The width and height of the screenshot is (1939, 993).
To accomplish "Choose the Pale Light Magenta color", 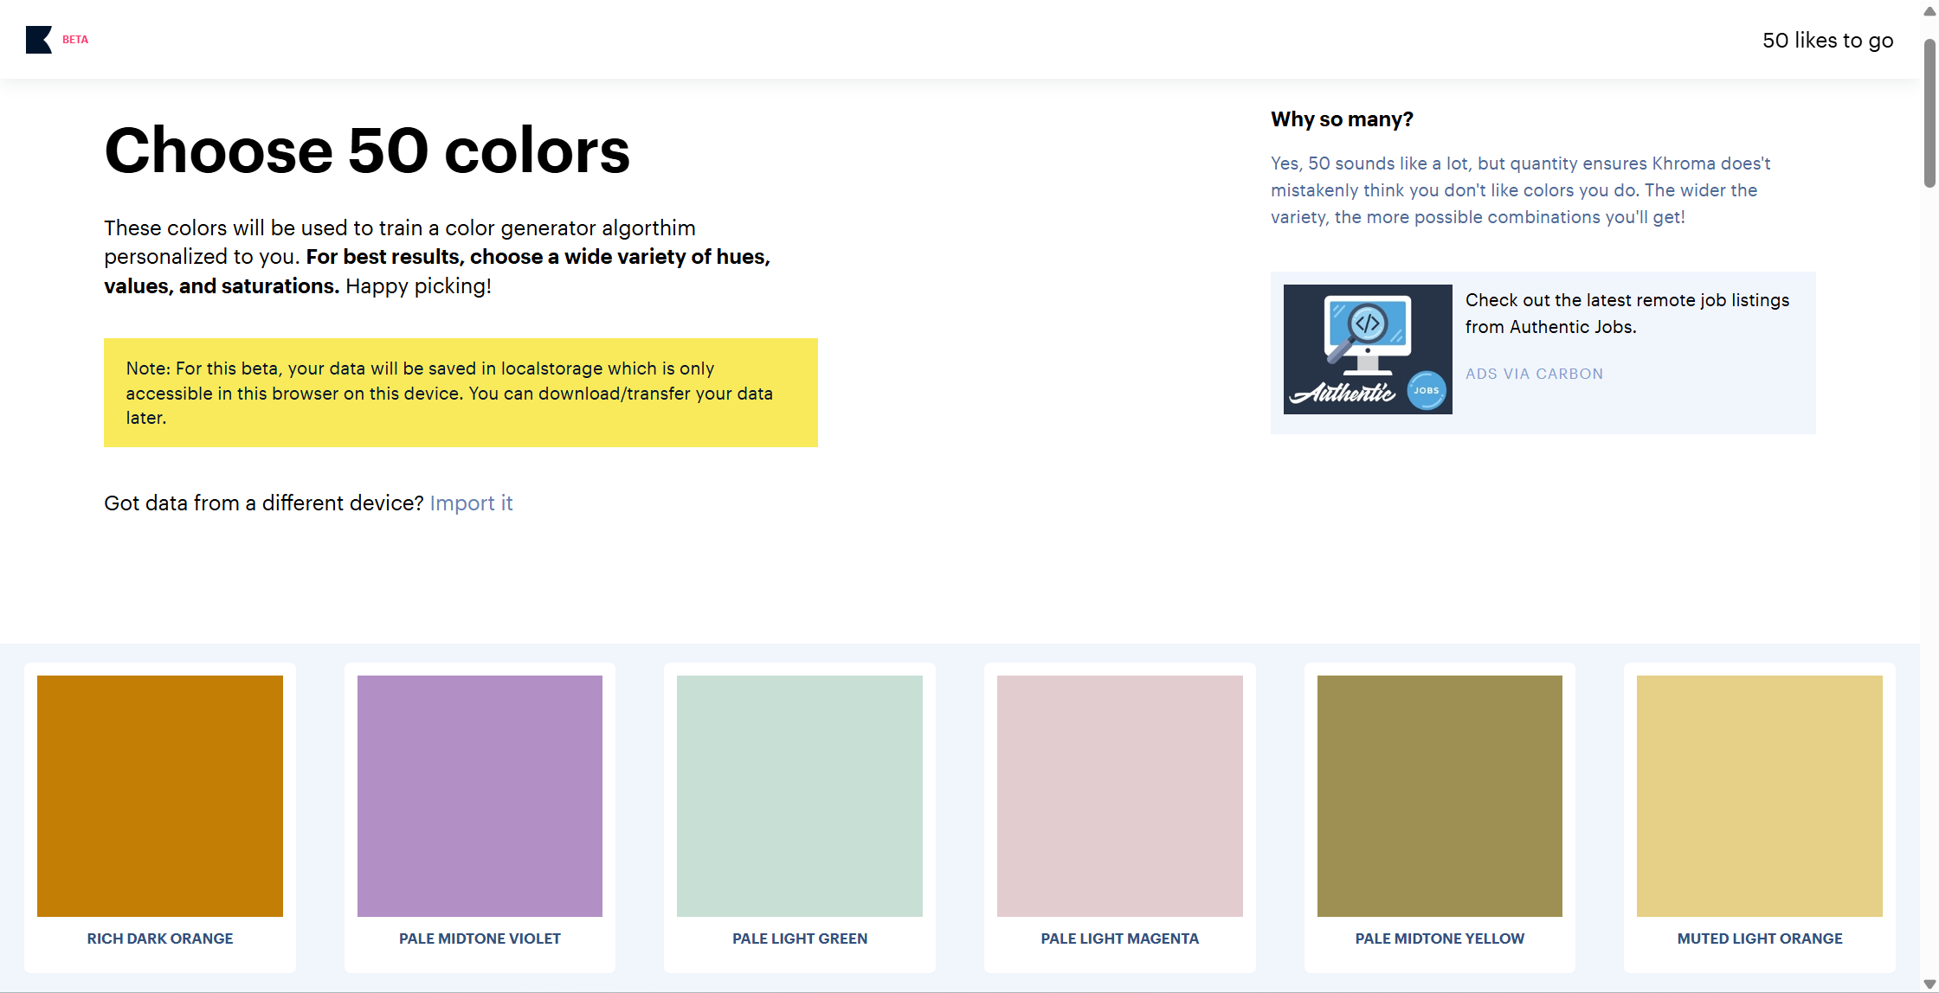I will [x=1119, y=795].
